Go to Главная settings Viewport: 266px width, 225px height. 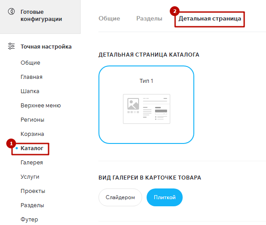coord(32,77)
